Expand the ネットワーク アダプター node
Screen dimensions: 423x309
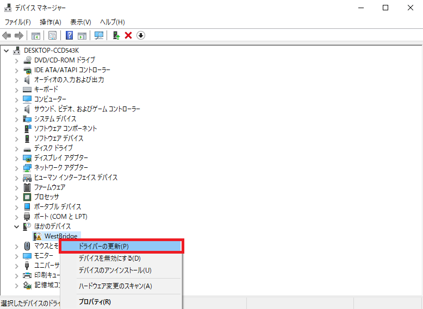(x=16, y=168)
